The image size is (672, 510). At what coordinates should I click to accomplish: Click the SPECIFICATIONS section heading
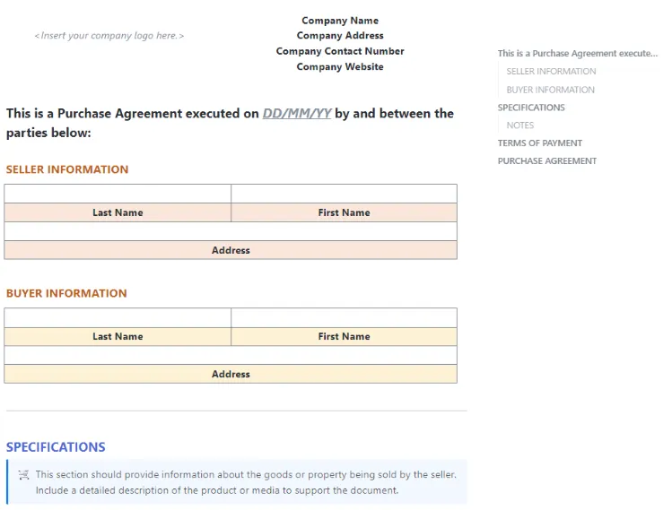(56, 447)
